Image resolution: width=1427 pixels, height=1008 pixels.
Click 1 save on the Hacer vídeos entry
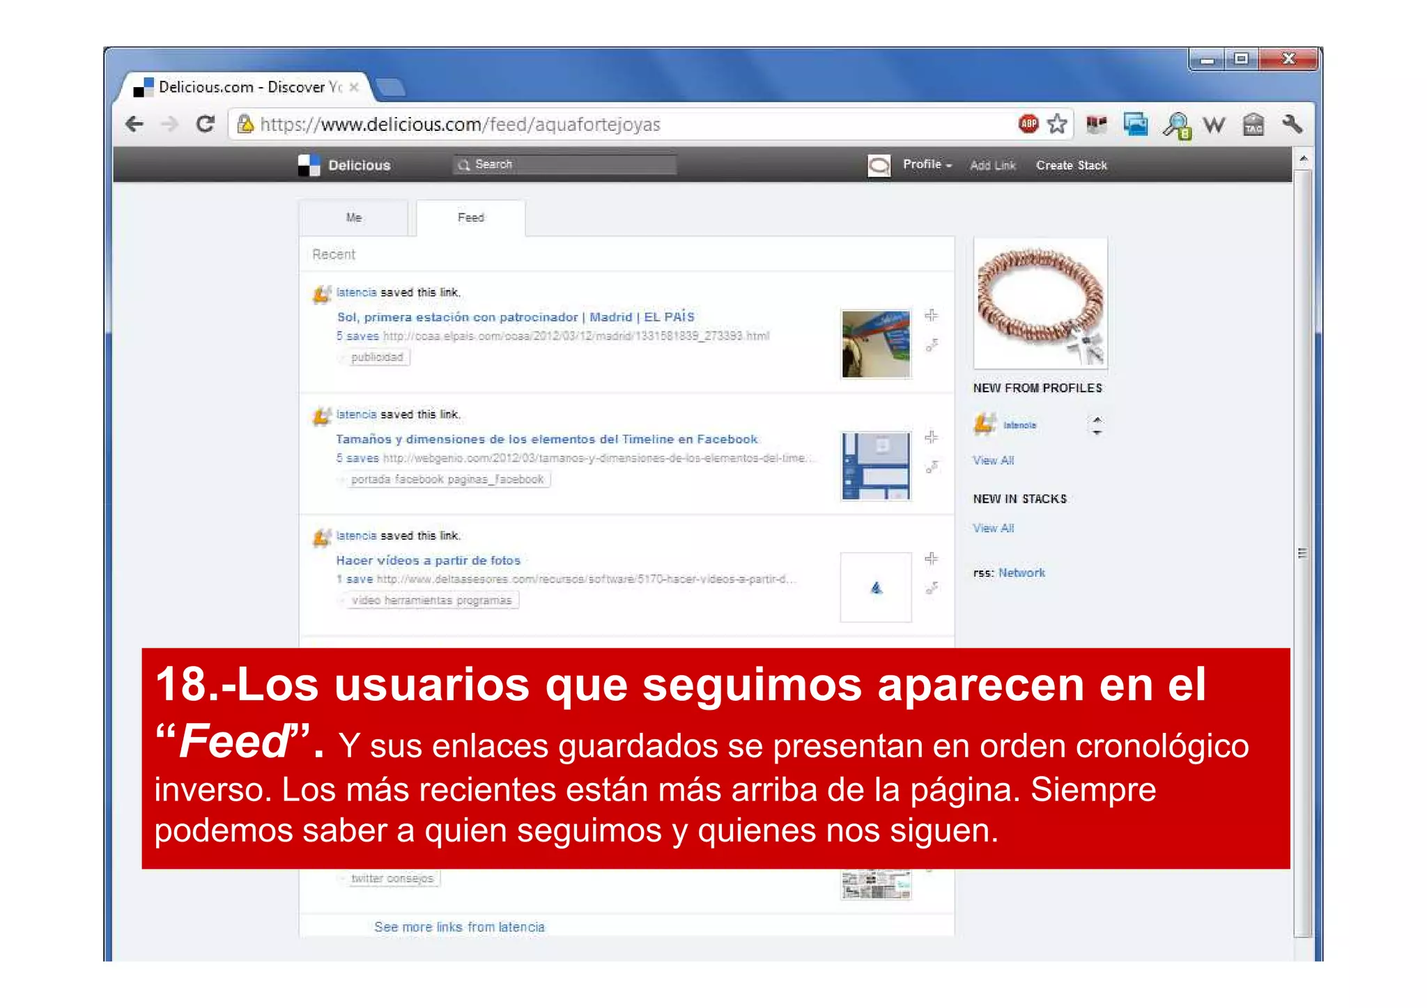(x=355, y=580)
